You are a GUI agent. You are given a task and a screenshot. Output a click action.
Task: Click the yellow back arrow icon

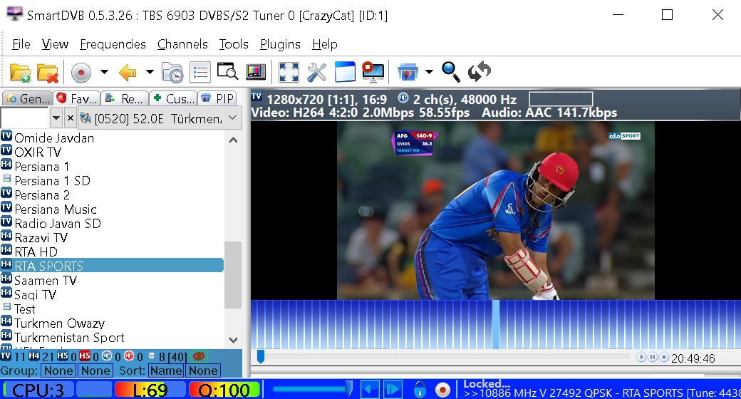pos(128,73)
